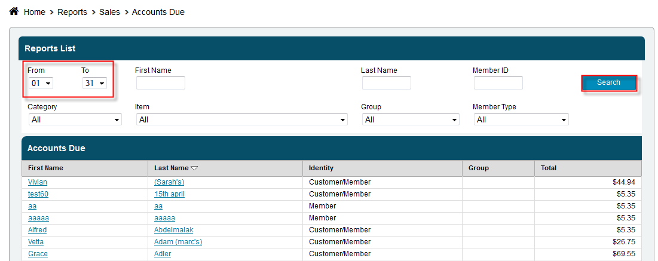Expand the Category dropdown
The height and width of the screenshot is (261, 658).
pyautogui.click(x=75, y=119)
